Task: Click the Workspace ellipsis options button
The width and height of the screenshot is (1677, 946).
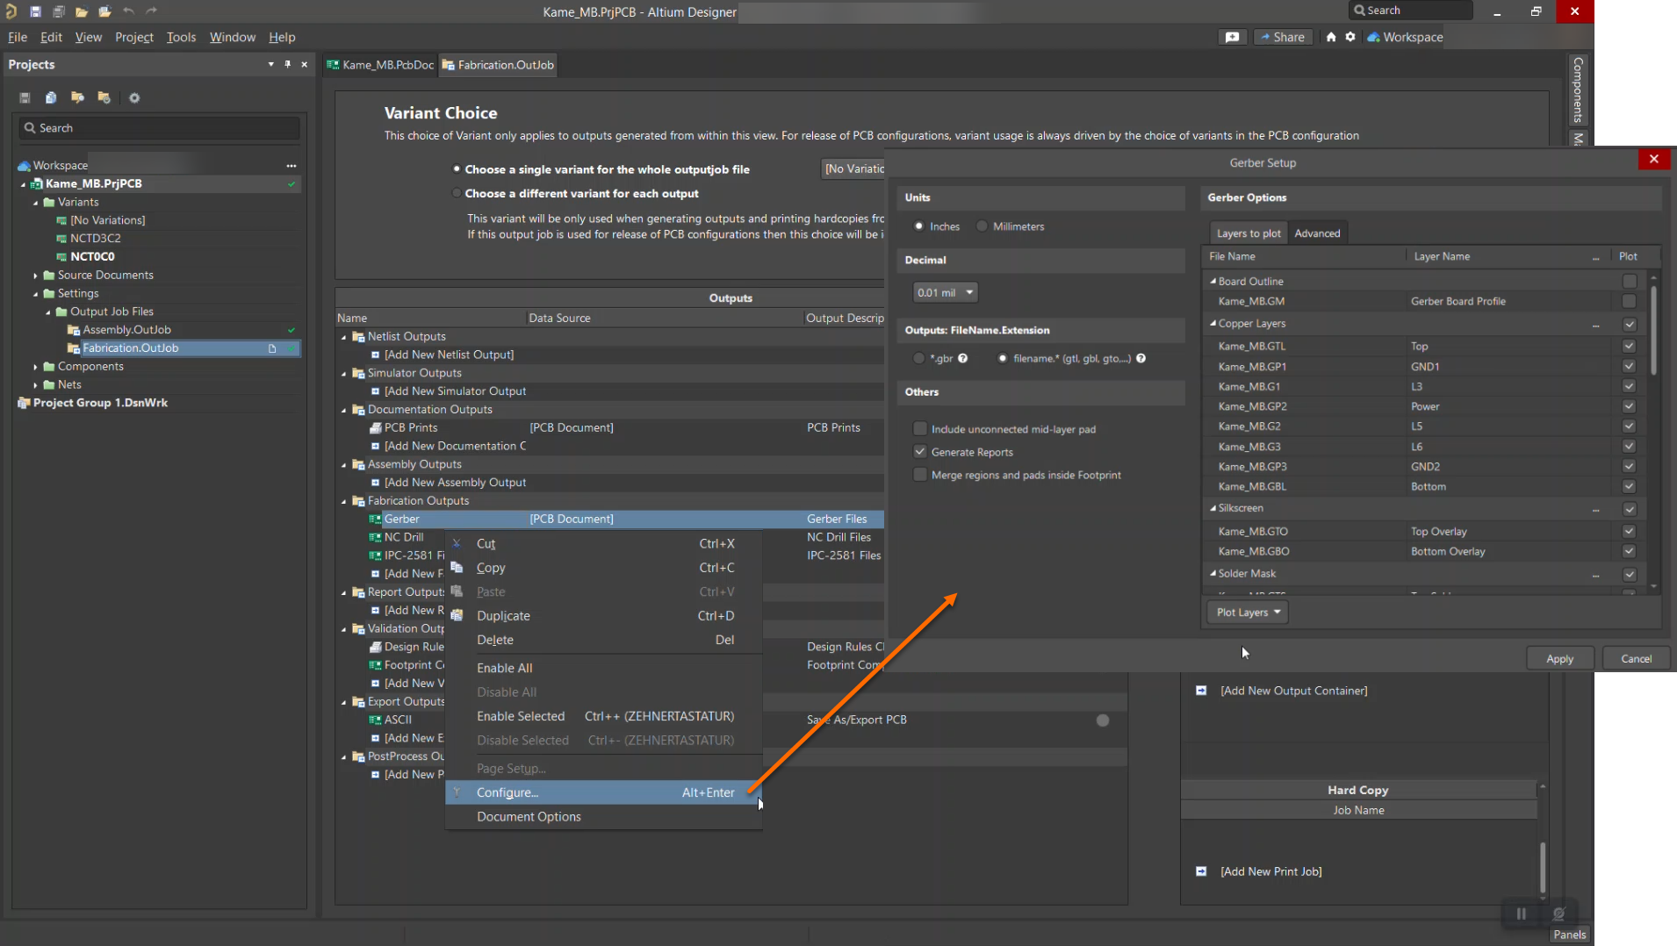Action: point(291,165)
